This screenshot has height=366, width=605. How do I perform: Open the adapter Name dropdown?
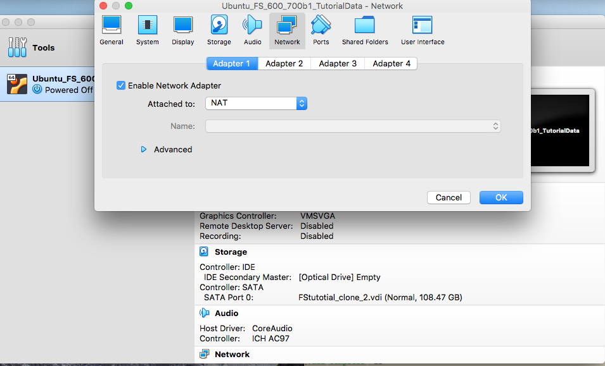[353, 126]
